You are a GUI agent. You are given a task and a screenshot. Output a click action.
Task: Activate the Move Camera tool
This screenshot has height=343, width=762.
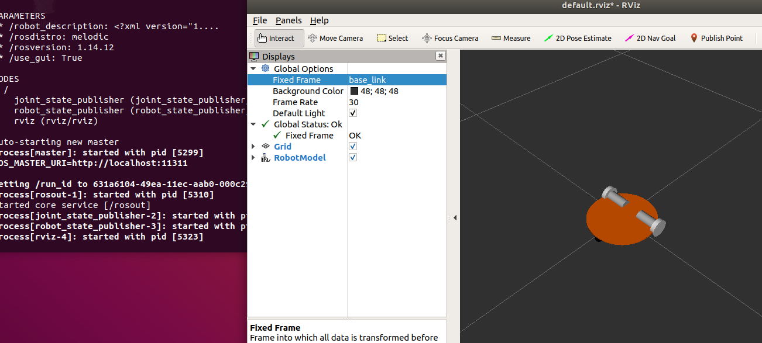coord(335,37)
